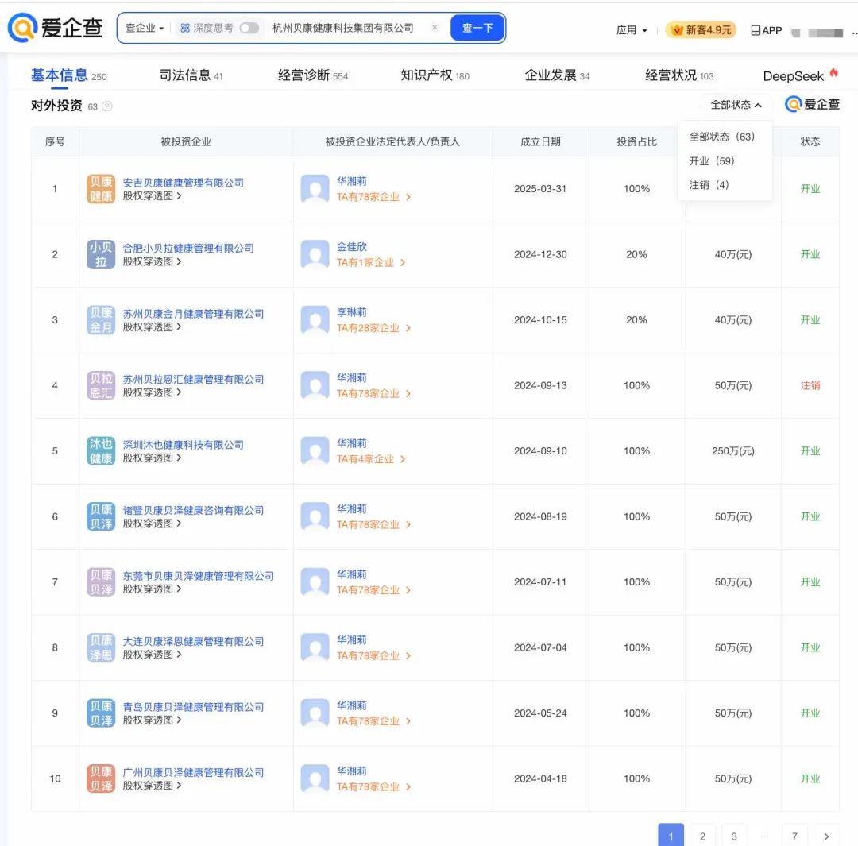Switch to the 经营诊断 tab
858x846 pixels.
(x=313, y=75)
